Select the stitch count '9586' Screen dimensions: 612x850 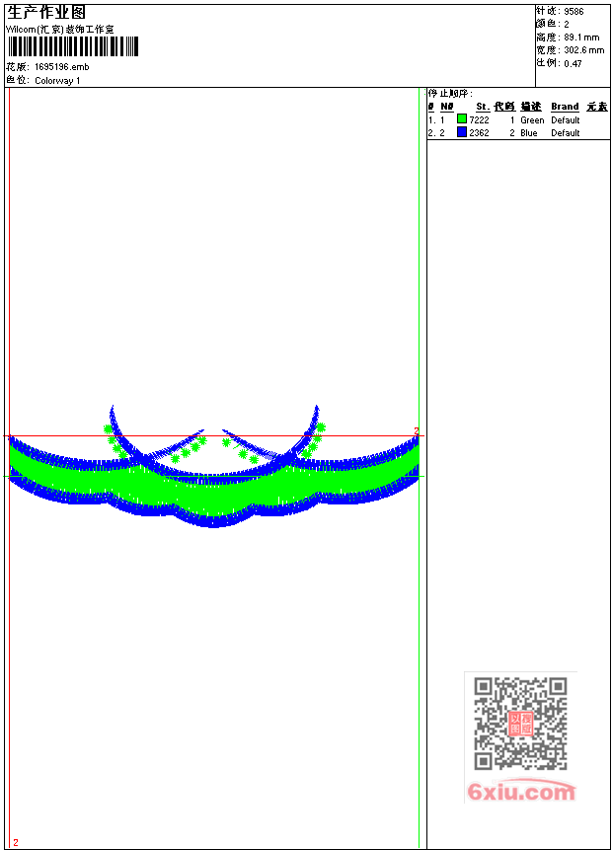[x=574, y=12]
